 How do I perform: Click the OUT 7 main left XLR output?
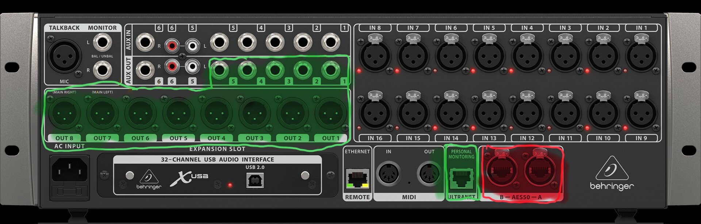103,113
